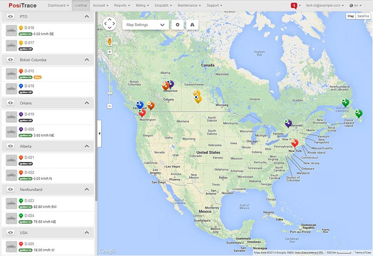This screenshot has height=256, width=373.
Task: Click the D-015 orange marker icon
Action: pos(21,71)
